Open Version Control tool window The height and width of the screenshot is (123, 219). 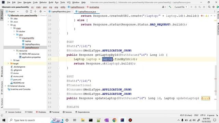point(13,112)
